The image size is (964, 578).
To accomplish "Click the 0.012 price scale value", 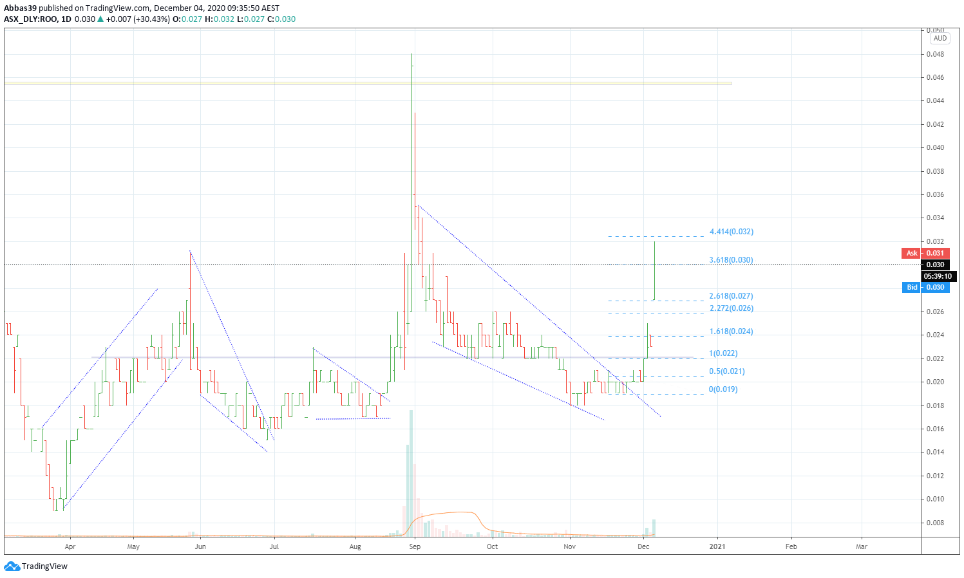I will pyautogui.click(x=935, y=476).
